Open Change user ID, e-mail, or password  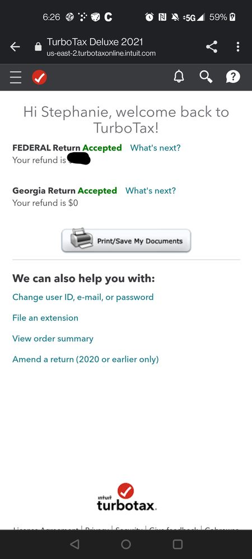(x=83, y=297)
